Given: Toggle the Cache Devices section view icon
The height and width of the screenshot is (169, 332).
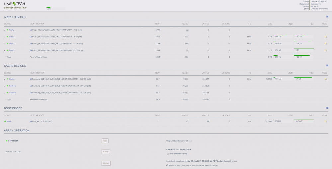Looking at the screenshot, I should [x=327, y=65].
